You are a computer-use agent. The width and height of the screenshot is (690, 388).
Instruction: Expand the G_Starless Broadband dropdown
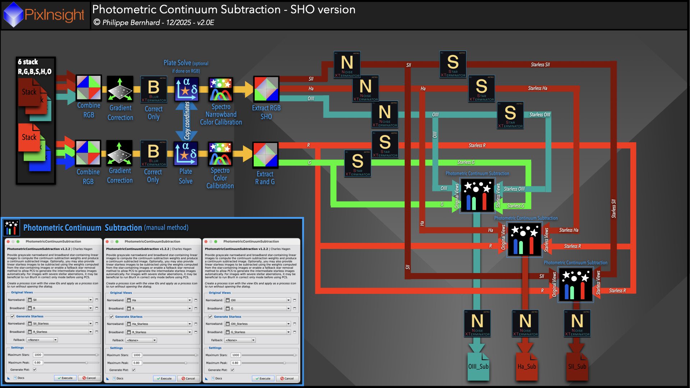[288, 332]
